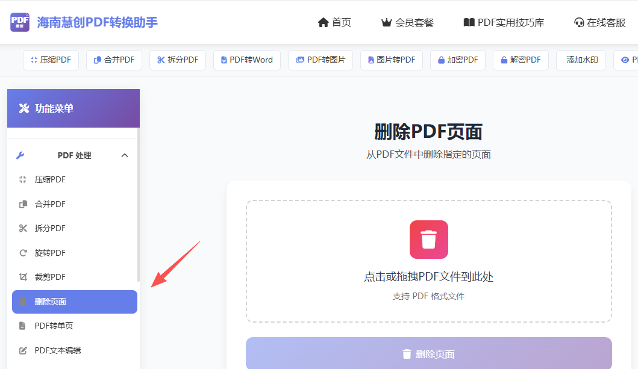The height and width of the screenshot is (369, 638).
Task: Click 支持 PDF 格式文件 hint text
Action: tap(428, 296)
